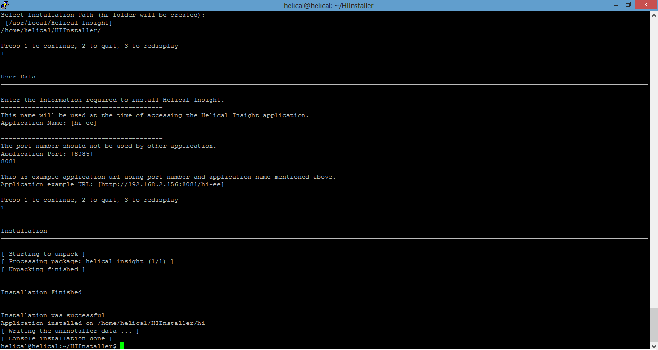
Task: Click the example URL 'http://192.168.2.156:8081/hi-ee'
Action: coord(161,184)
